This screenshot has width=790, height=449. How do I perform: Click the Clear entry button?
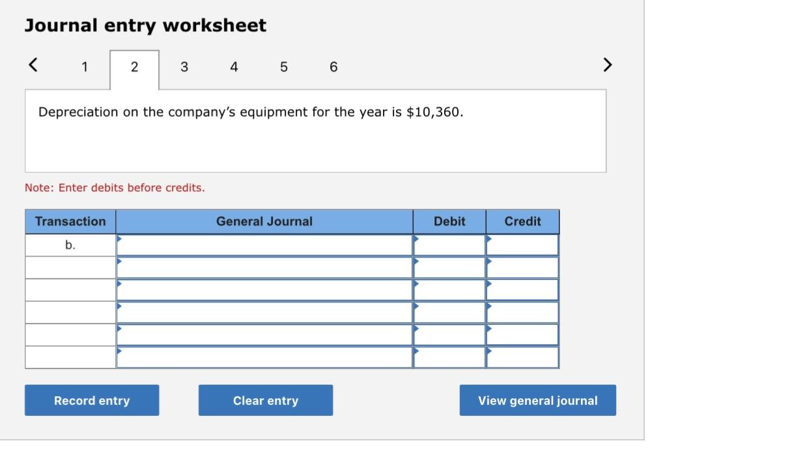click(x=265, y=400)
